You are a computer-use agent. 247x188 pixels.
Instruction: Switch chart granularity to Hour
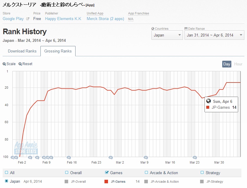click(238, 64)
